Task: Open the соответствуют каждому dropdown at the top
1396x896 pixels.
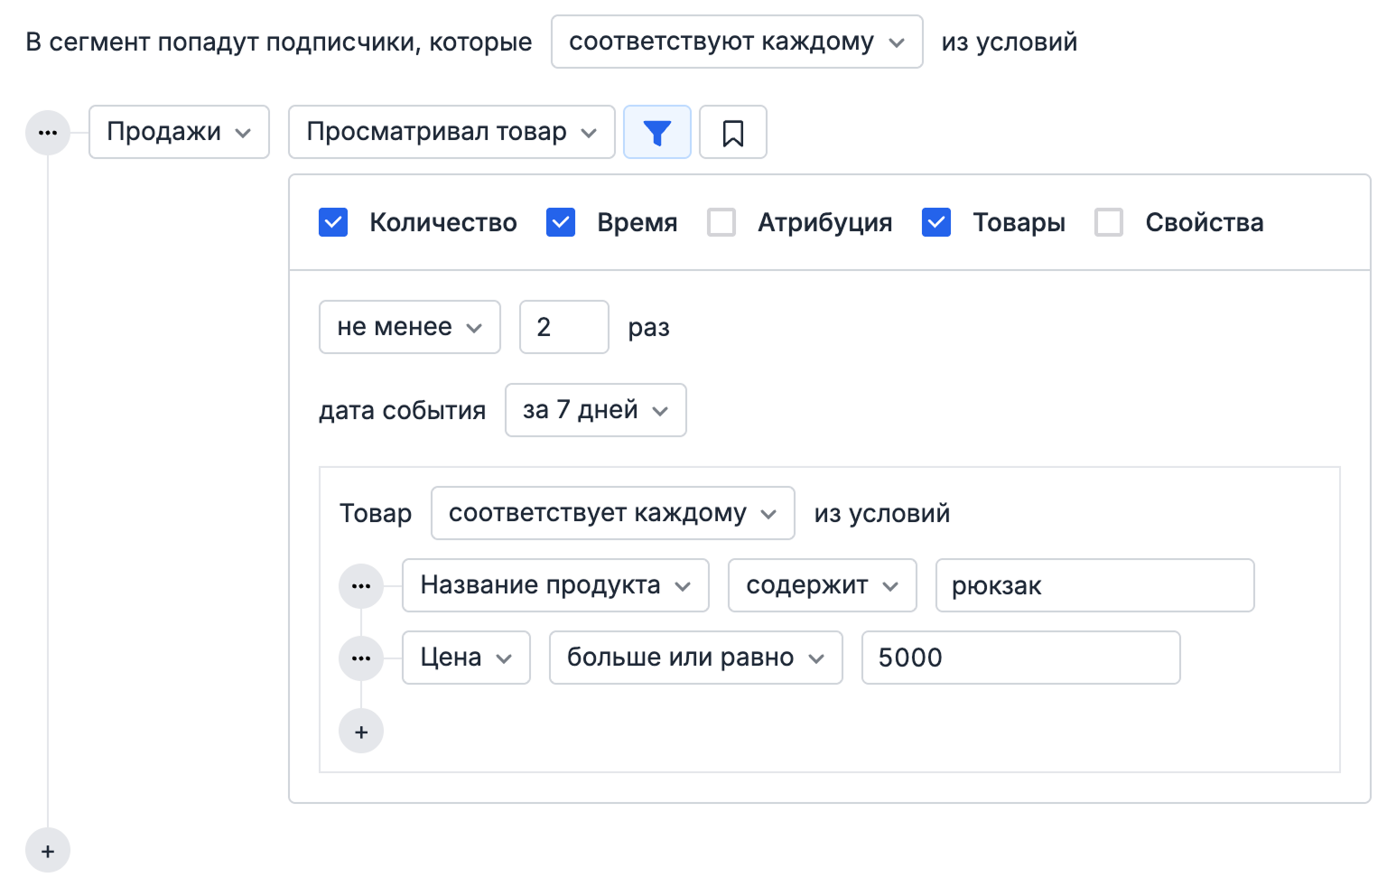Action: click(736, 41)
